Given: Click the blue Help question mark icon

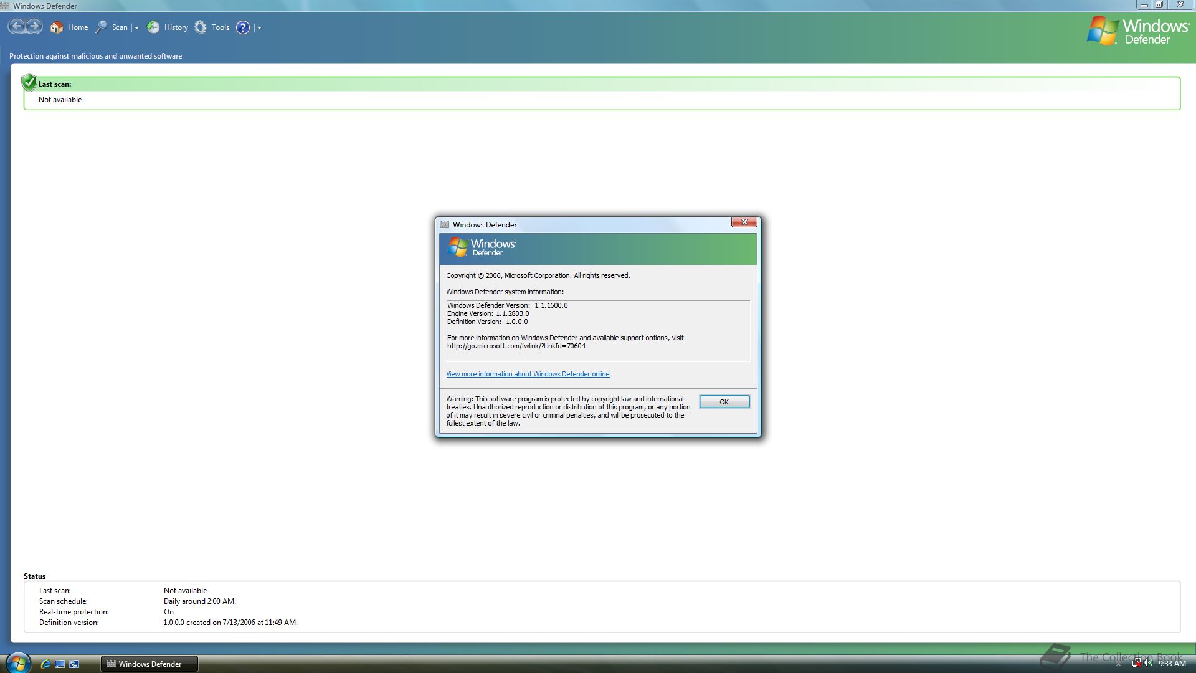Looking at the screenshot, I should tap(243, 27).
